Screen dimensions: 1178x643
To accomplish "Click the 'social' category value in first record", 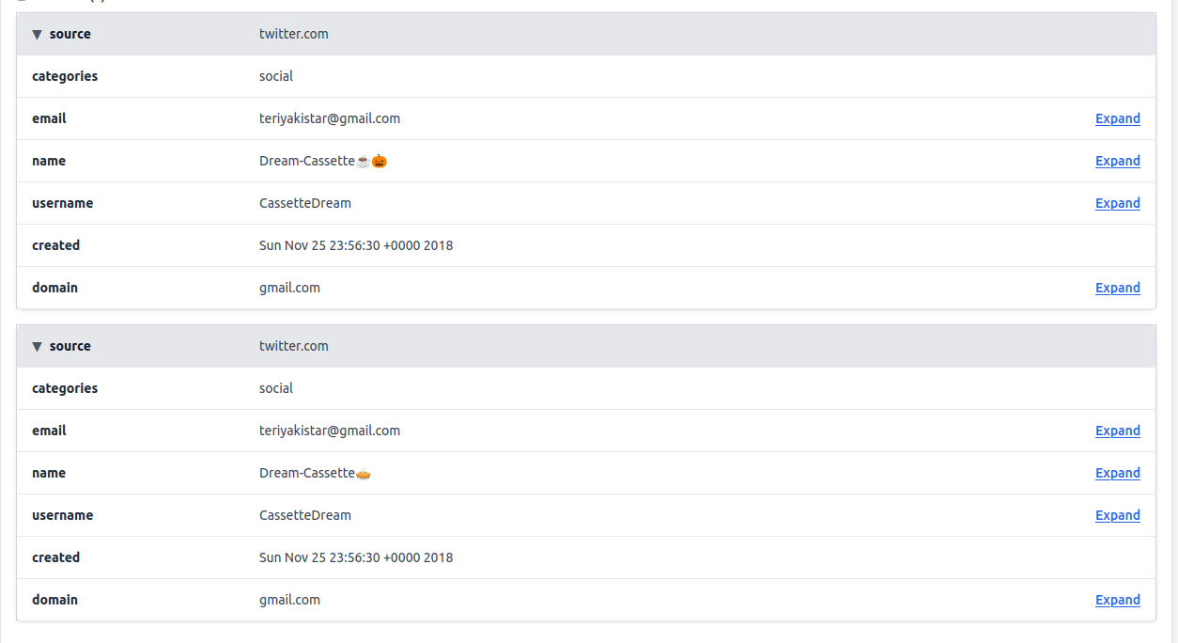I will coord(276,76).
